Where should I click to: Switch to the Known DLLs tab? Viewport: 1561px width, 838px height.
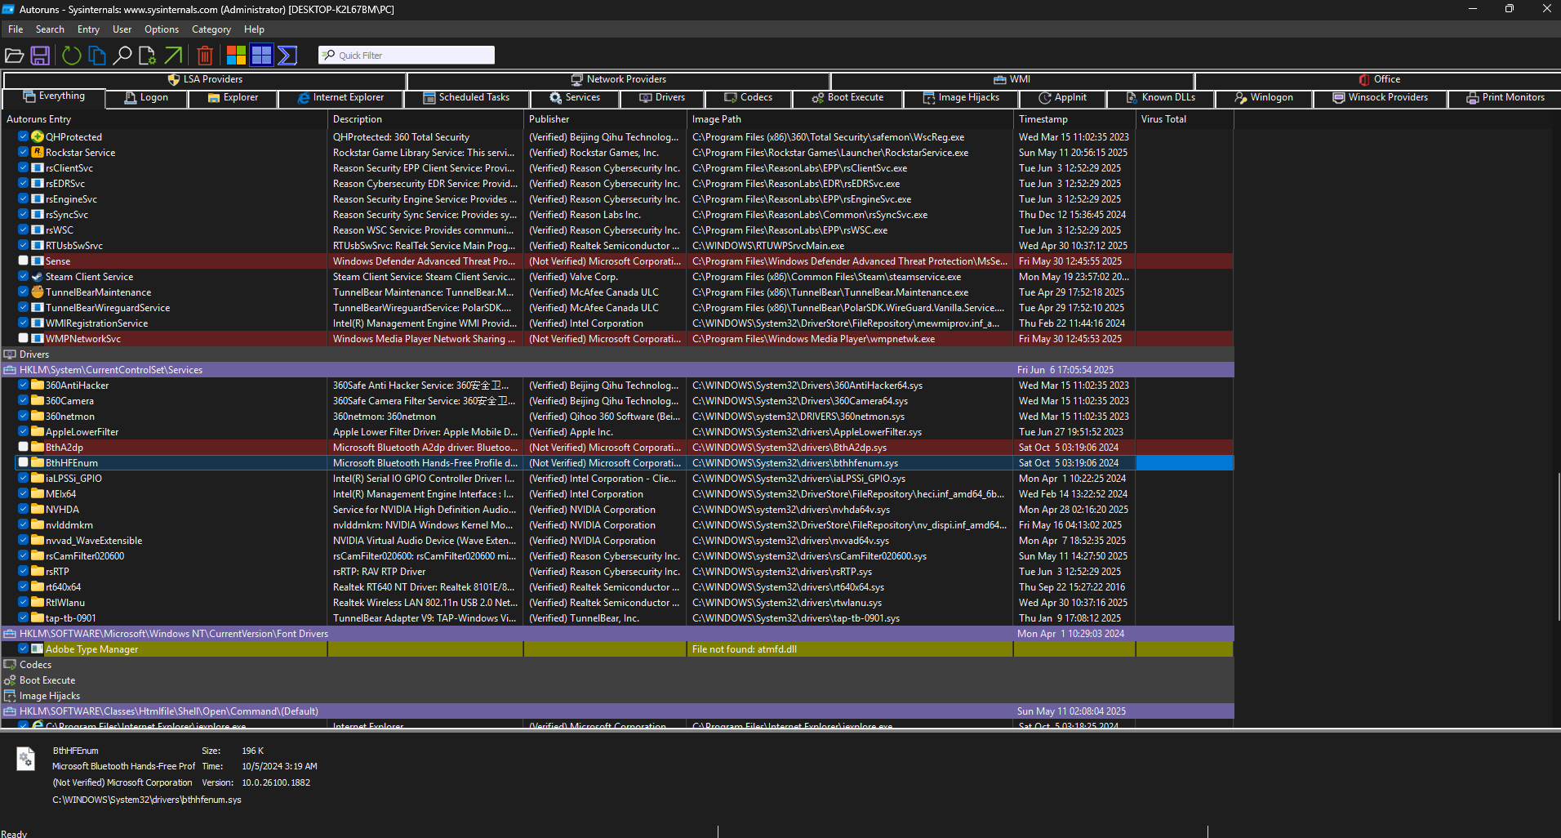click(x=1161, y=98)
